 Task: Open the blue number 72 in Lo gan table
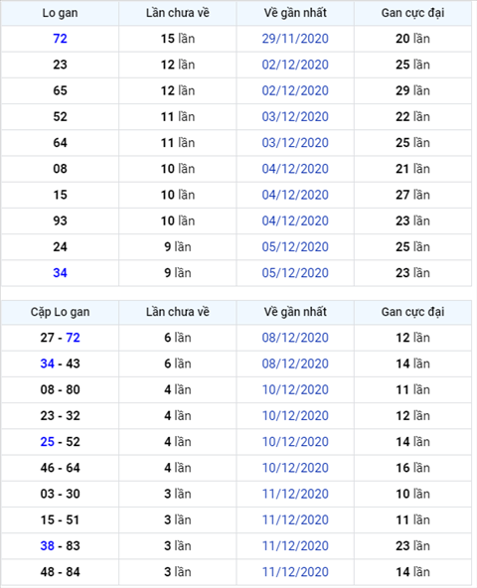tap(60, 39)
